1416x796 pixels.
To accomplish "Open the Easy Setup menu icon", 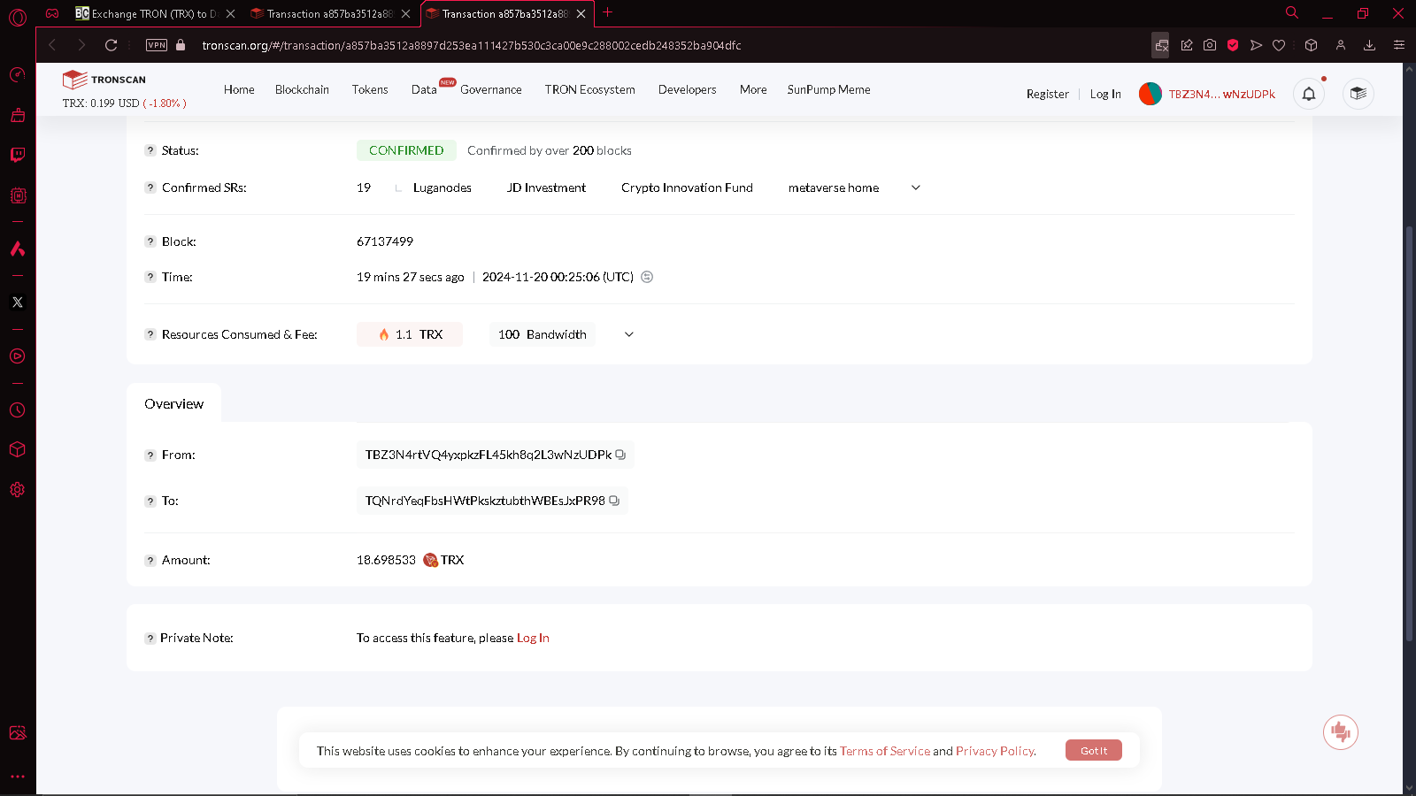I will pyautogui.click(x=1398, y=45).
